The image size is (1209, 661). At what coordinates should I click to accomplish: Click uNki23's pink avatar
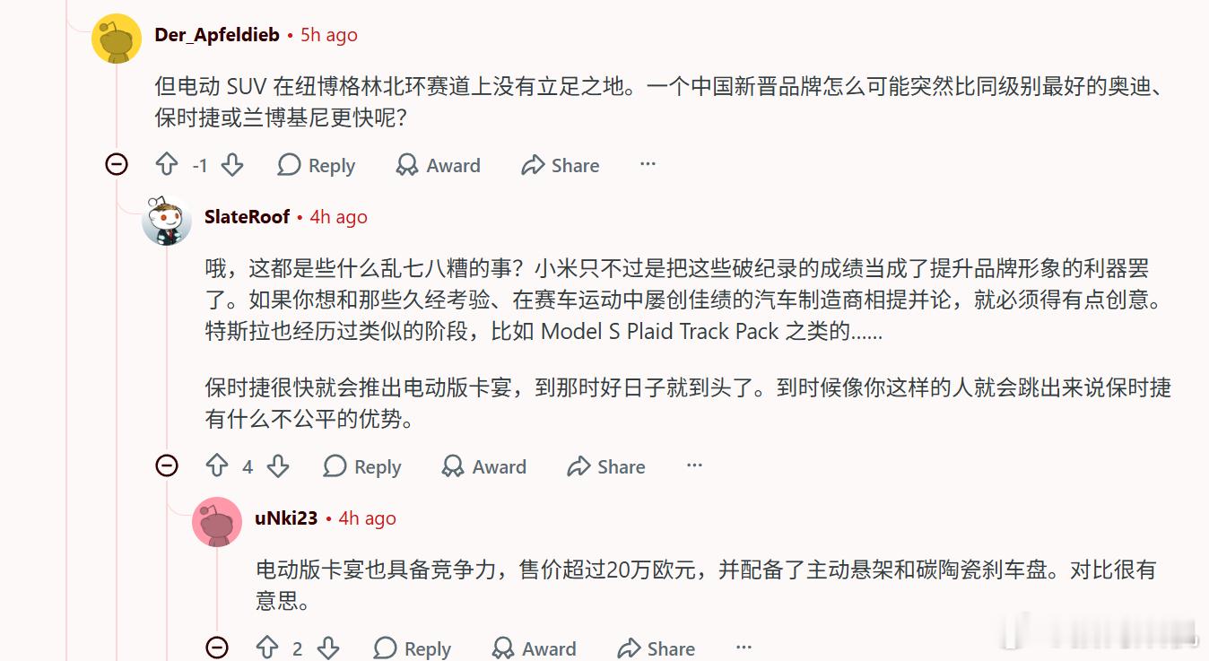[217, 521]
